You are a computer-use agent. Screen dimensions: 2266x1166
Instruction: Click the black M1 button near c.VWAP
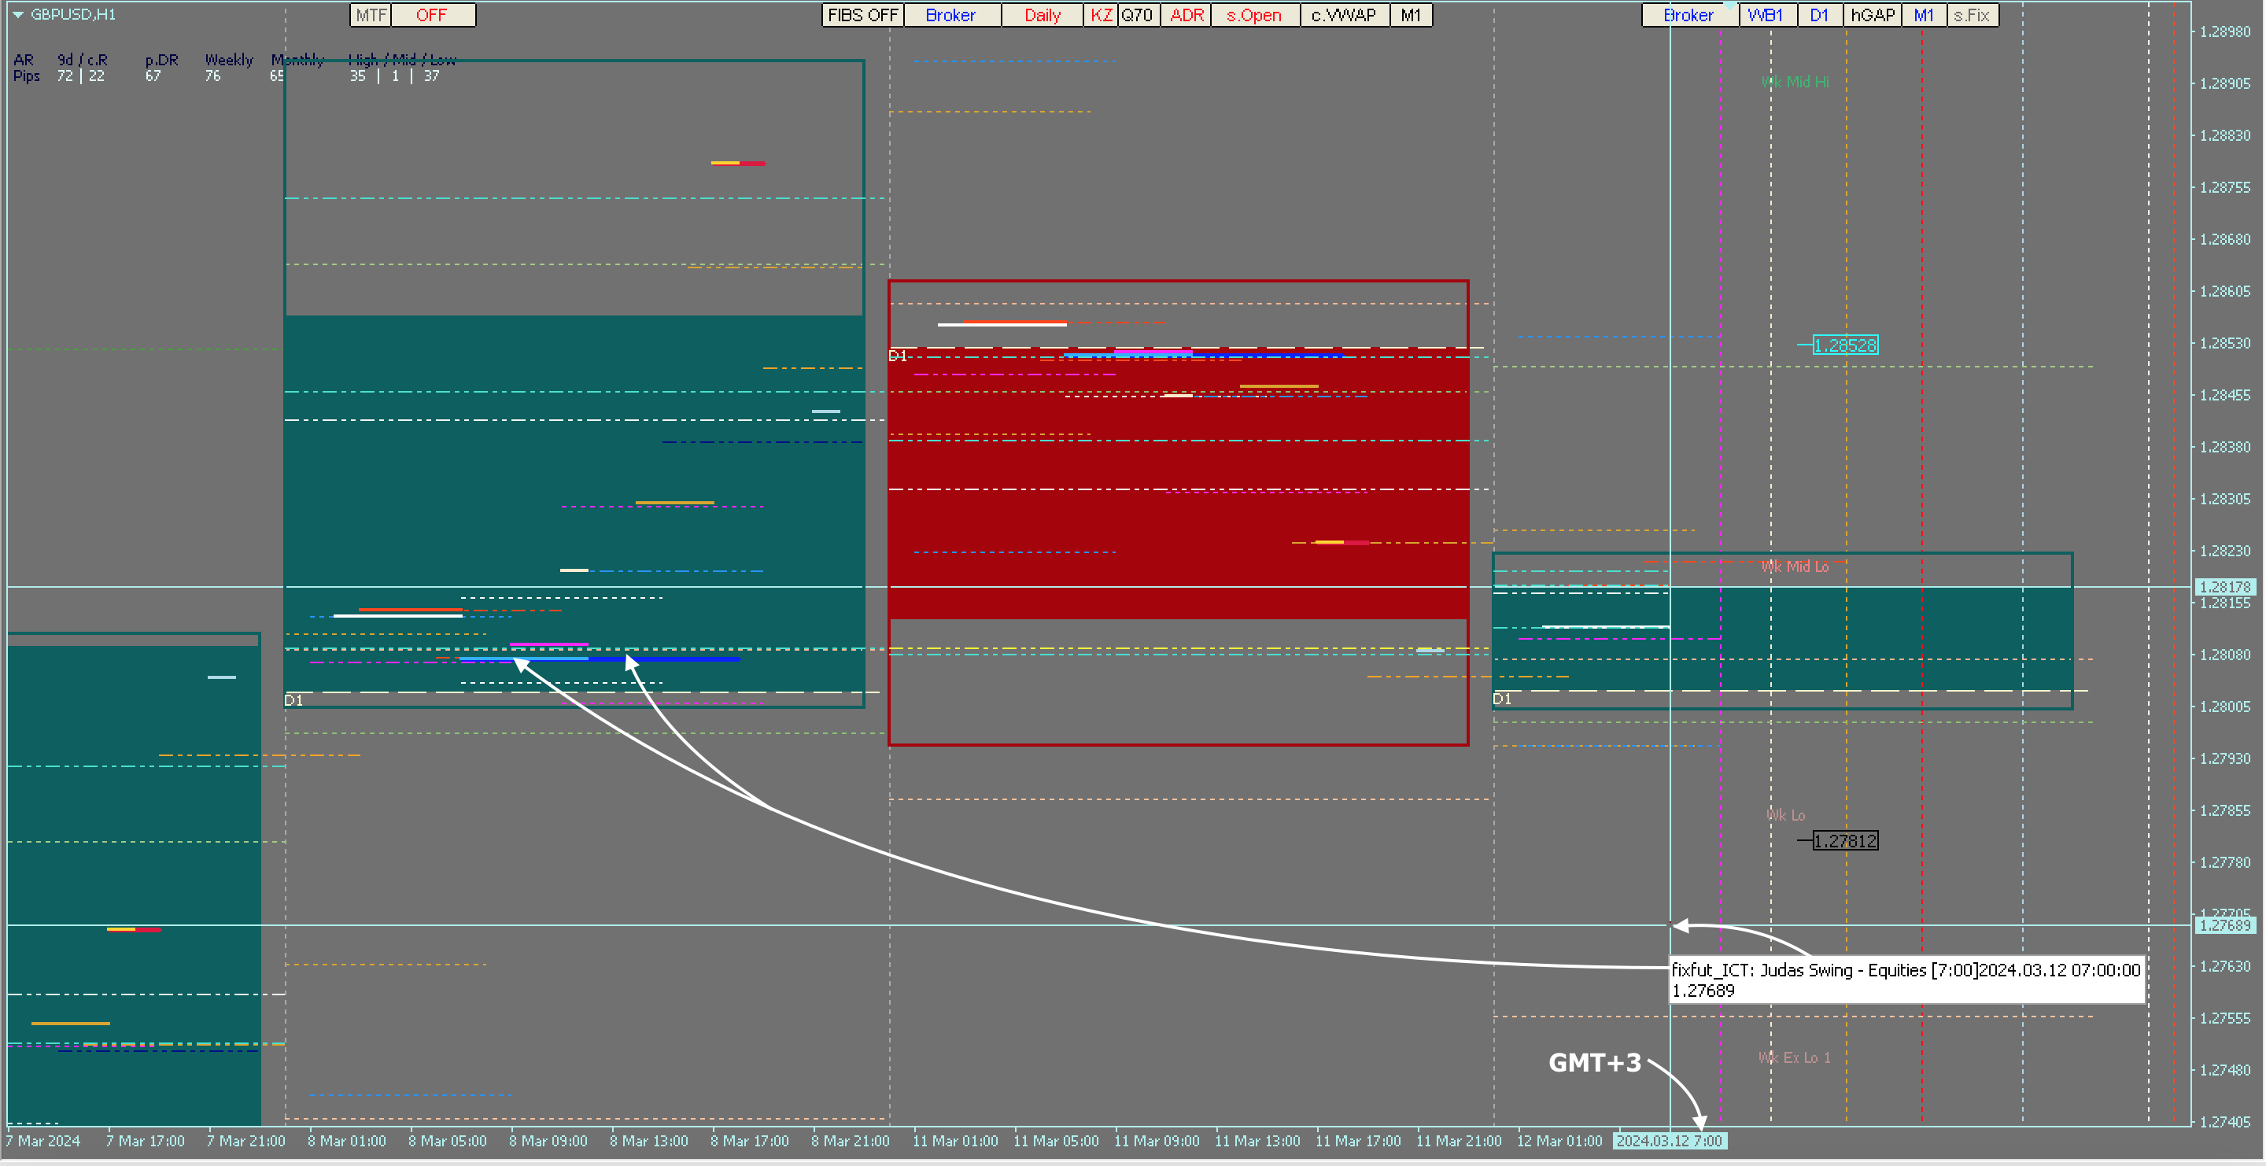click(x=1410, y=15)
